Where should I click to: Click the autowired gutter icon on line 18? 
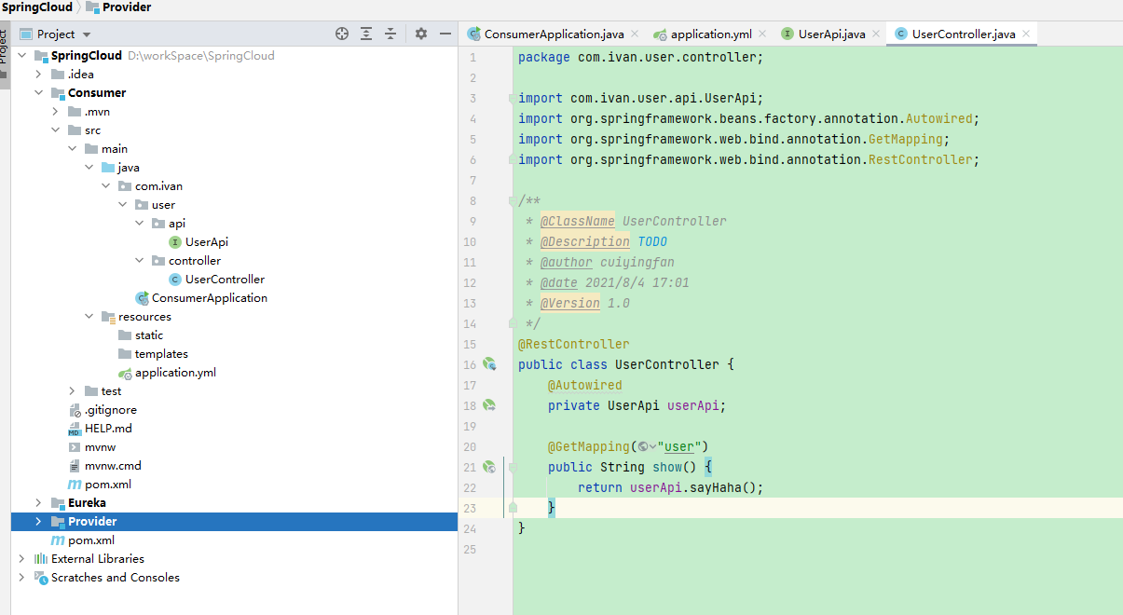tap(488, 405)
